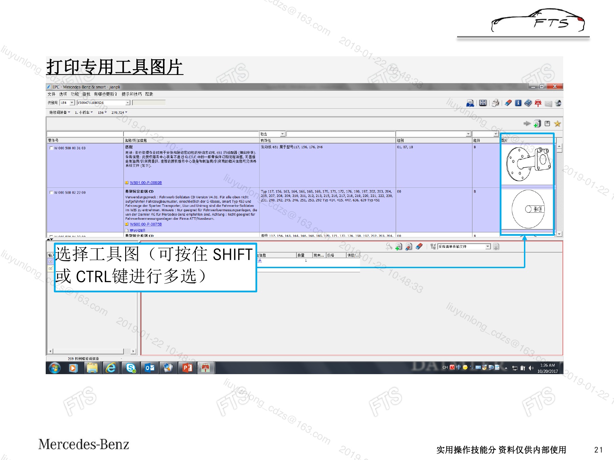Open the 查找 menu

click(x=86, y=94)
